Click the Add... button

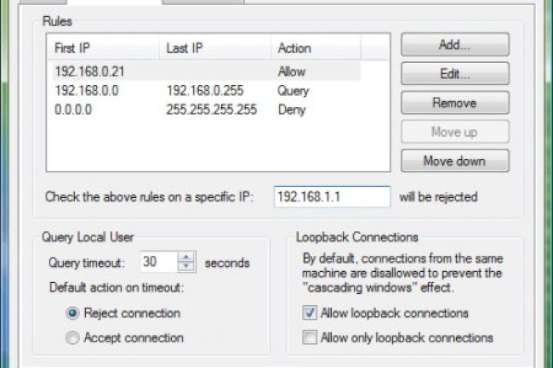pyautogui.click(x=454, y=44)
